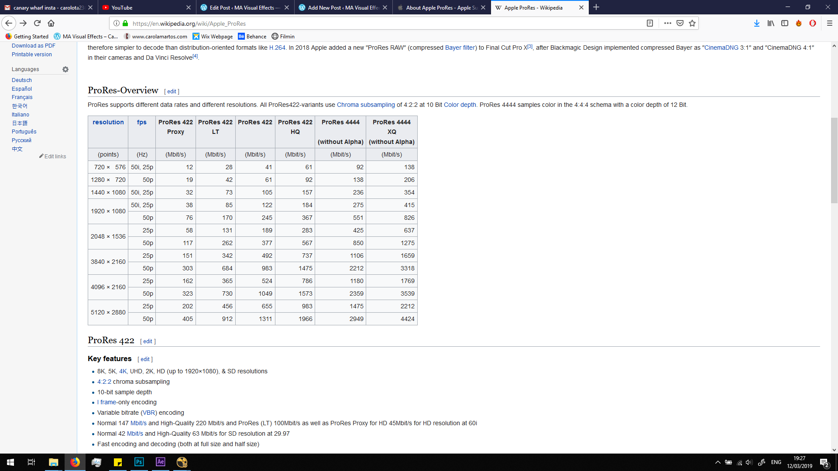Expand page actions three-dot menu
This screenshot has height=471, width=838.
pyautogui.click(x=667, y=24)
